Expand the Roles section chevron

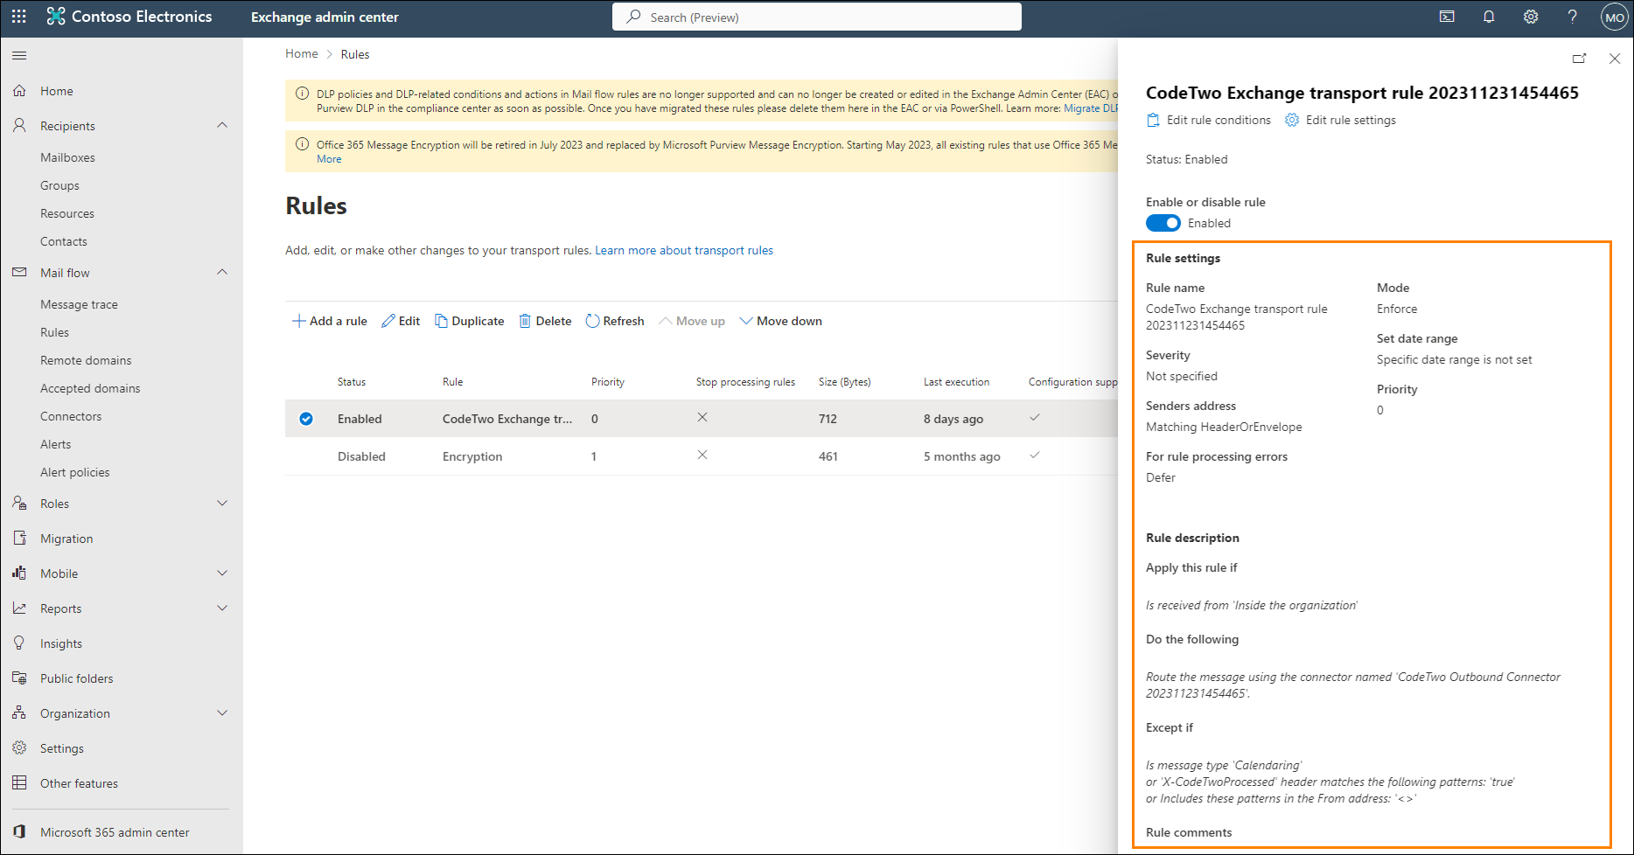(222, 503)
